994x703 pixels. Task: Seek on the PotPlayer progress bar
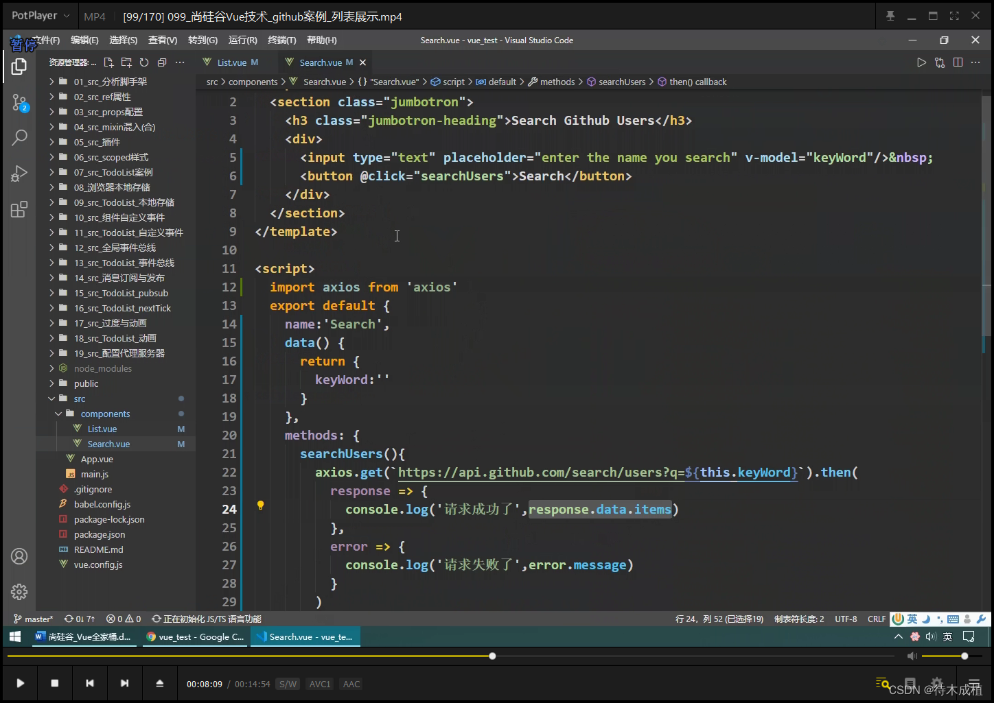coord(450,656)
